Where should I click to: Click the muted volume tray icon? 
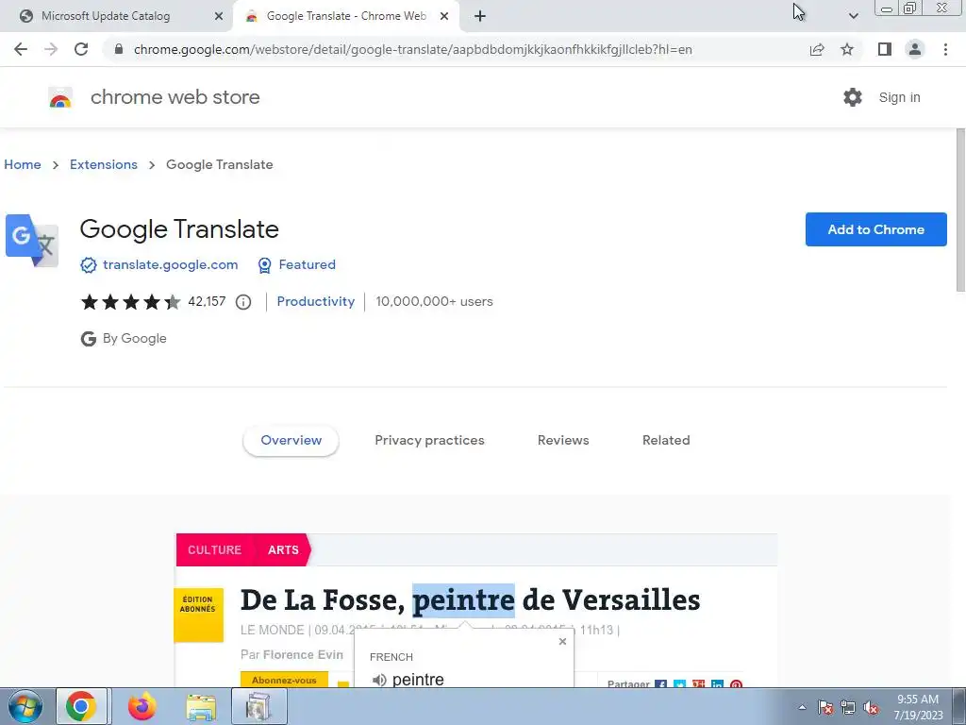871,707
